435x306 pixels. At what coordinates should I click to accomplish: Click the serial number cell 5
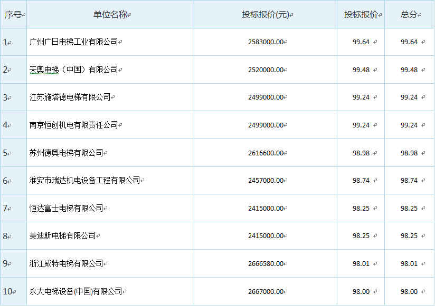(13, 153)
